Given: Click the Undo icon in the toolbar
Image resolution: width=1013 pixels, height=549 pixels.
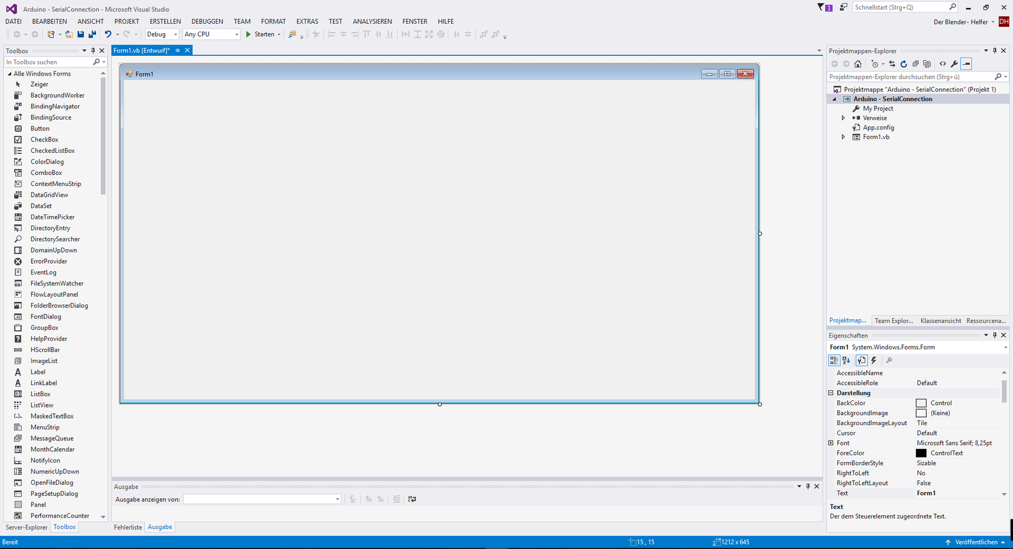Looking at the screenshot, I should tap(108, 34).
